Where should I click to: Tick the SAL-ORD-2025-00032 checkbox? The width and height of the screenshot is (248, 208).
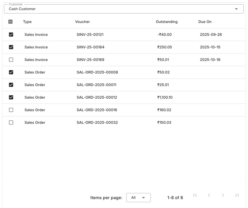click(11, 123)
